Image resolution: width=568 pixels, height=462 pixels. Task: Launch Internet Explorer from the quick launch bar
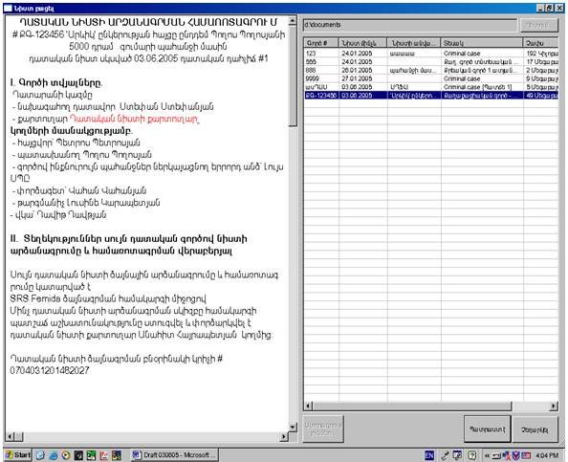[x=54, y=455]
